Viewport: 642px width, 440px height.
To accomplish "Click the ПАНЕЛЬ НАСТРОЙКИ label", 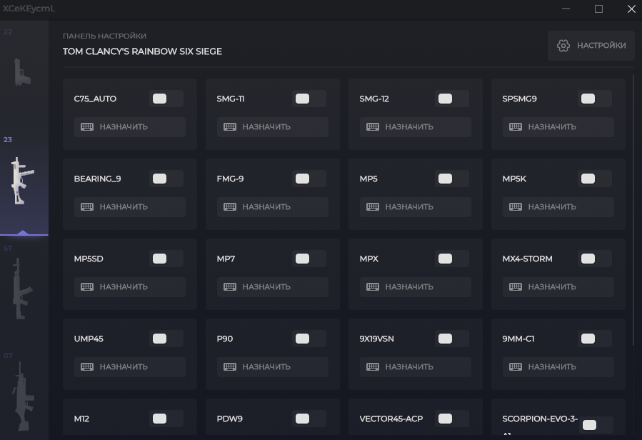I will (x=104, y=36).
